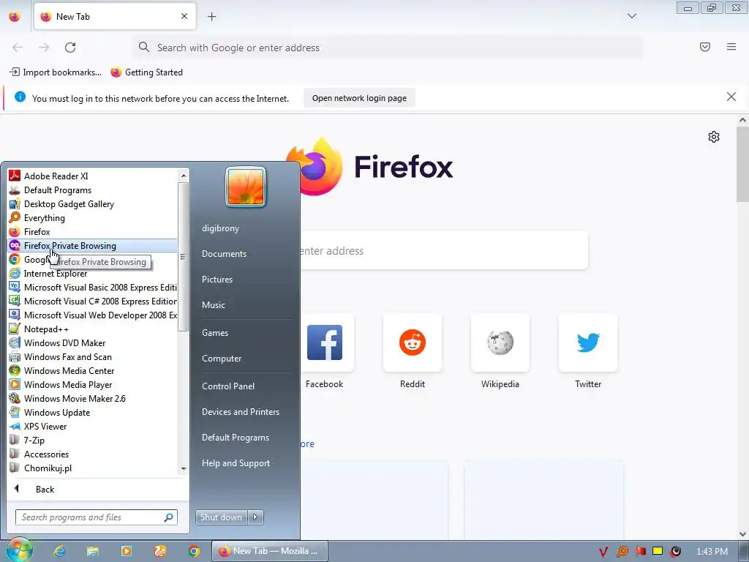Click the Firefox reload page button

pos(70,48)
